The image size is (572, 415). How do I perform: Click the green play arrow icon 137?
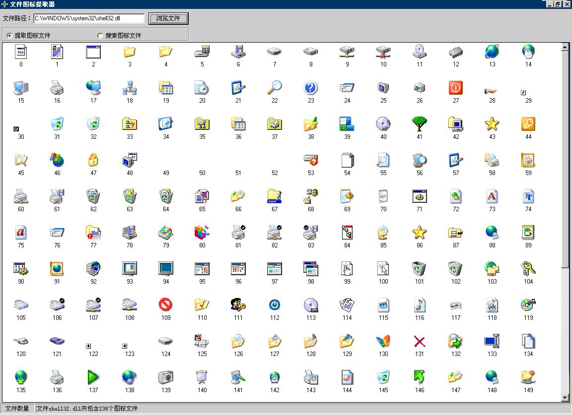[x=93, y=377]
